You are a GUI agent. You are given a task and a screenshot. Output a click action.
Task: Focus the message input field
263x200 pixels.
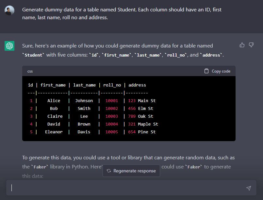click(x=127, y=188)
